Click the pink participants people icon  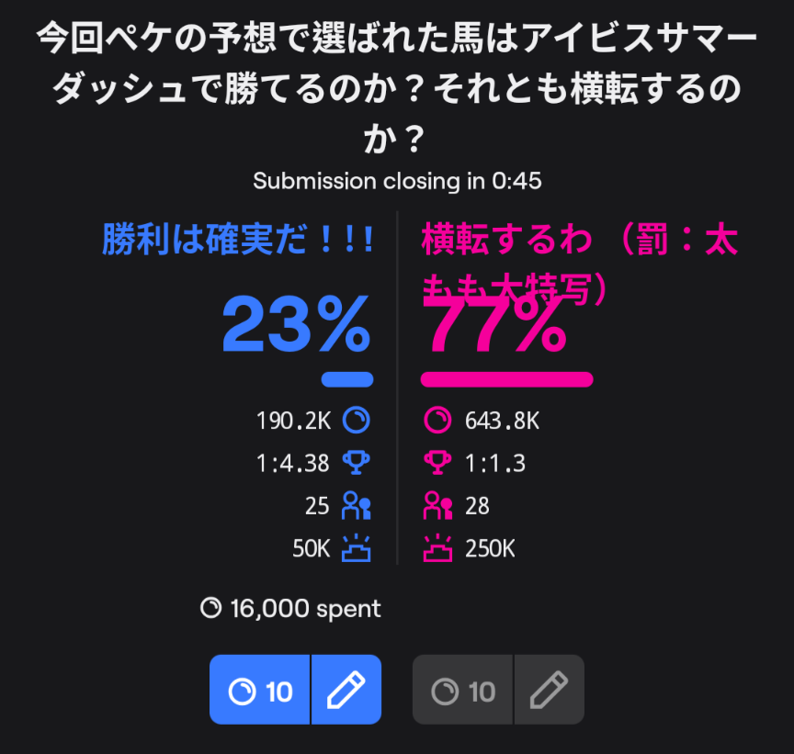(437, 505)
